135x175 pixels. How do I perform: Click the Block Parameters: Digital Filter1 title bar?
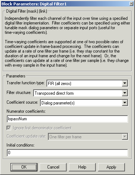click(x=65, y=4)
